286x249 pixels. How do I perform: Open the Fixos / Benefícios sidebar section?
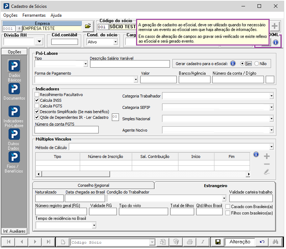[14, 162]
